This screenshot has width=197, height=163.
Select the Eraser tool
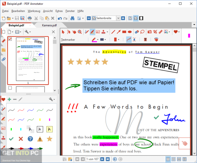pyautogui.click(x=137, y=32)
